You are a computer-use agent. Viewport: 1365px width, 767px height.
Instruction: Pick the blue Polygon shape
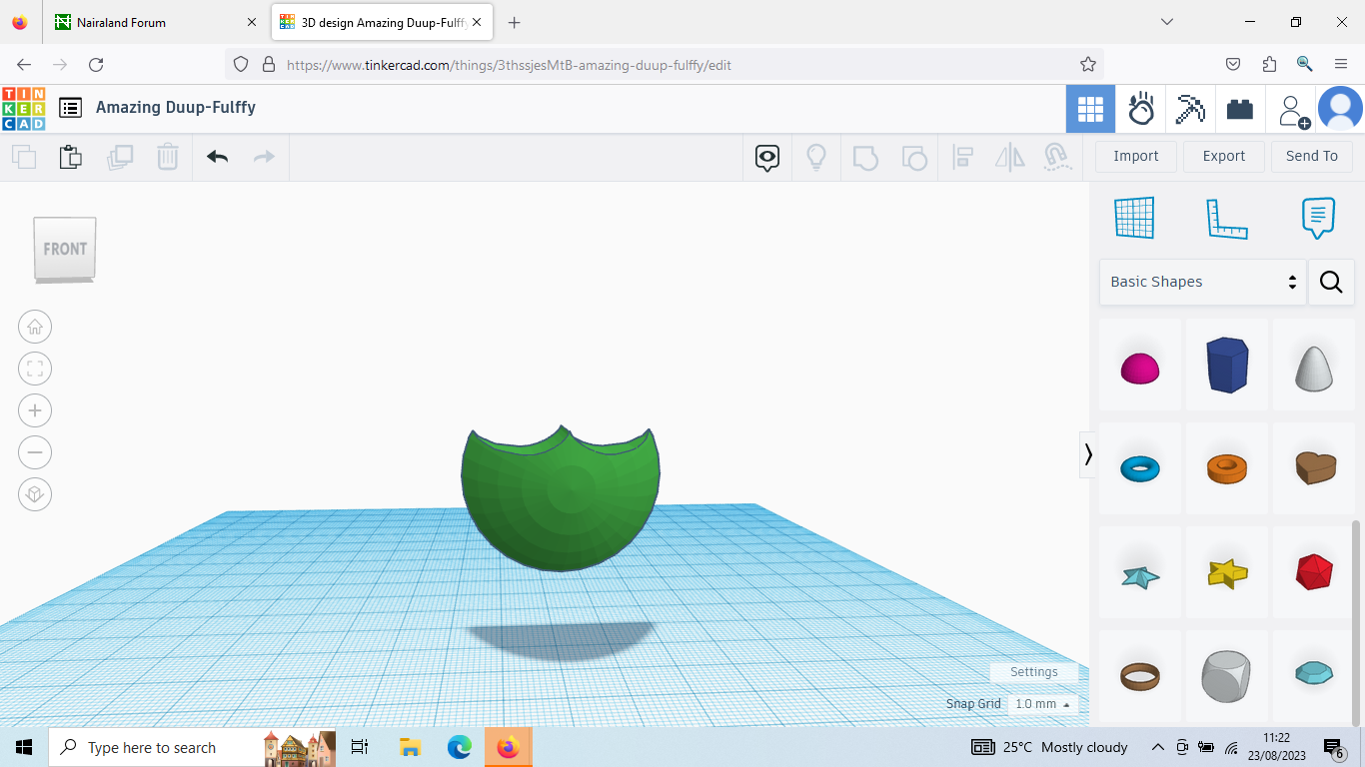(x=1227, y=365)
